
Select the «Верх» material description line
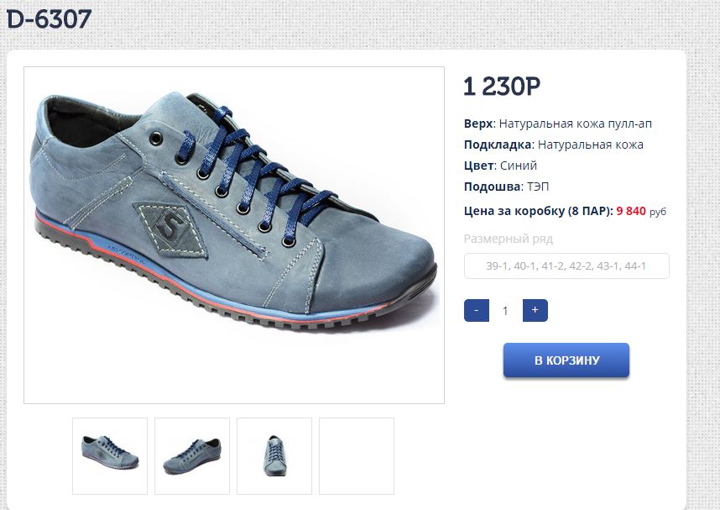tap(557, 124)
